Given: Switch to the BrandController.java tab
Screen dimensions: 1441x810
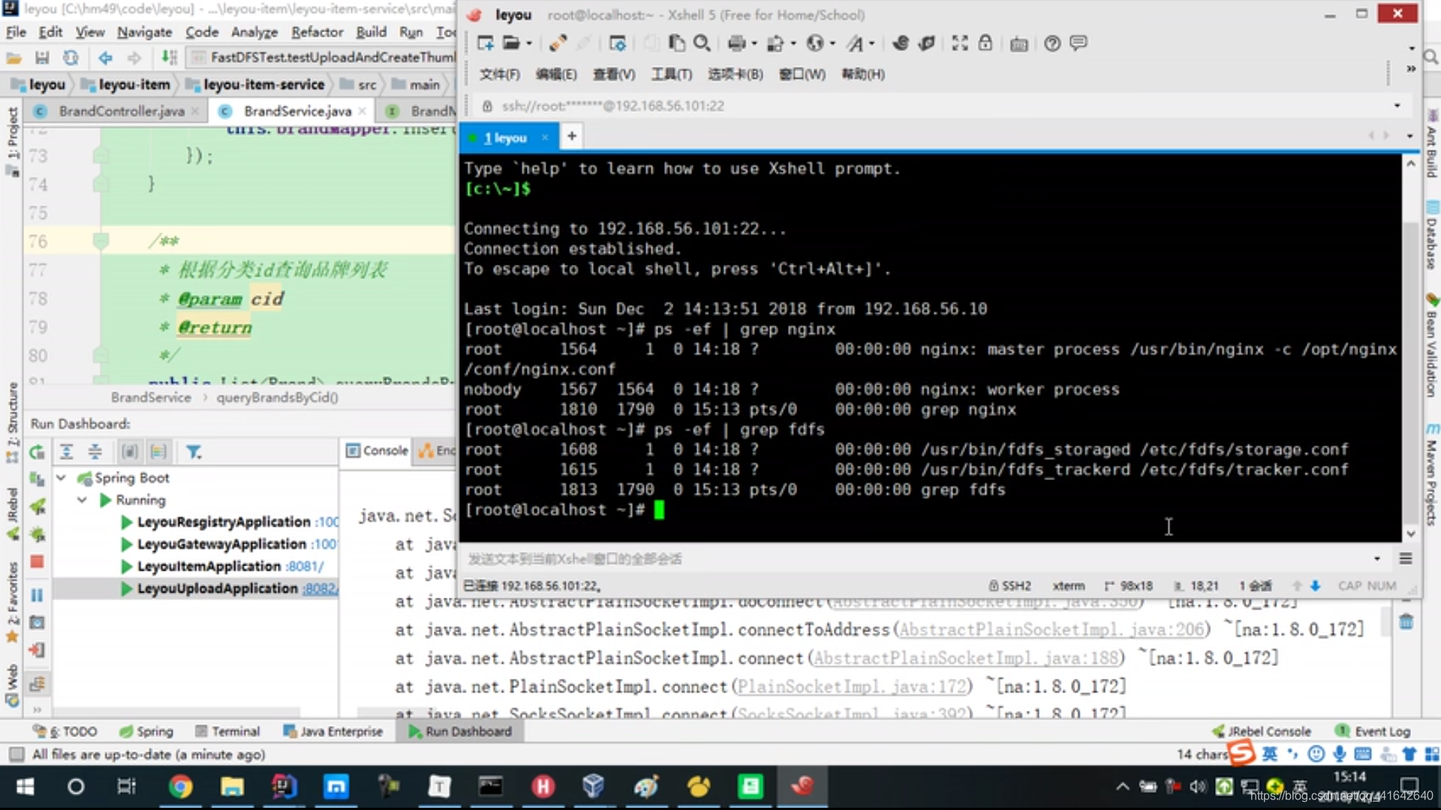Looking at the screenshot, I should pyautogui.click(x=122, y=111).
